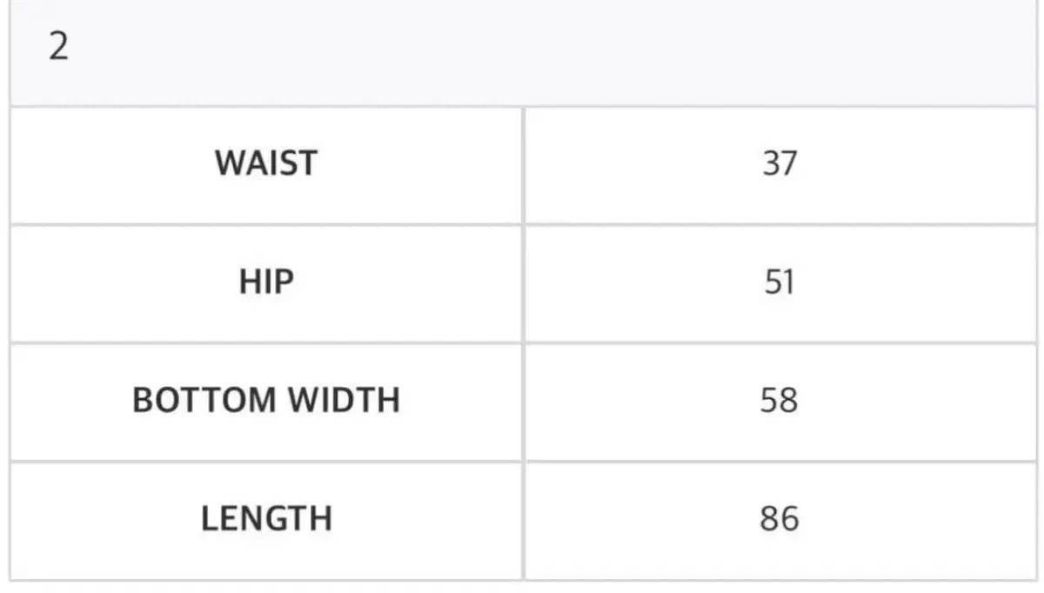
Task: Select the WAIST label cell
Action: 266,163
